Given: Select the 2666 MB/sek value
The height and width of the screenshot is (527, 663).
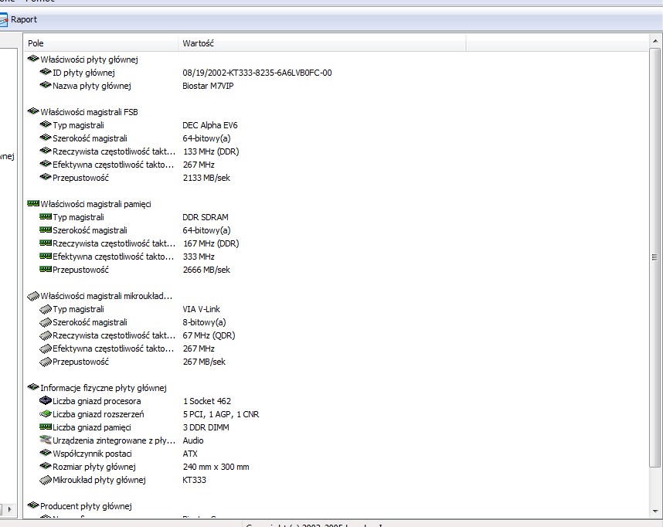Looking at the screenshot, I should coord(206,270).
